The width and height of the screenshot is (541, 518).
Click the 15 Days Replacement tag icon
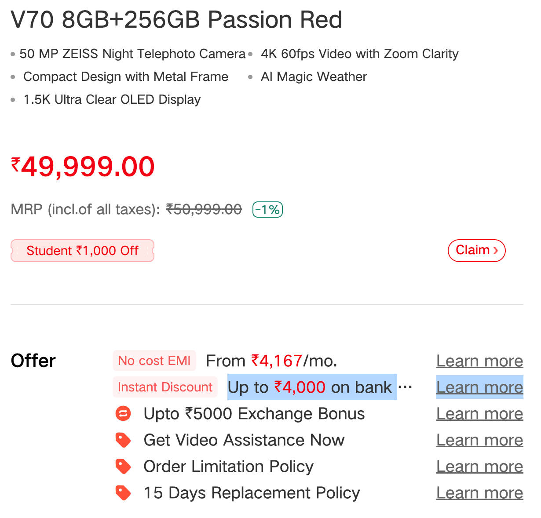point(123,492)
